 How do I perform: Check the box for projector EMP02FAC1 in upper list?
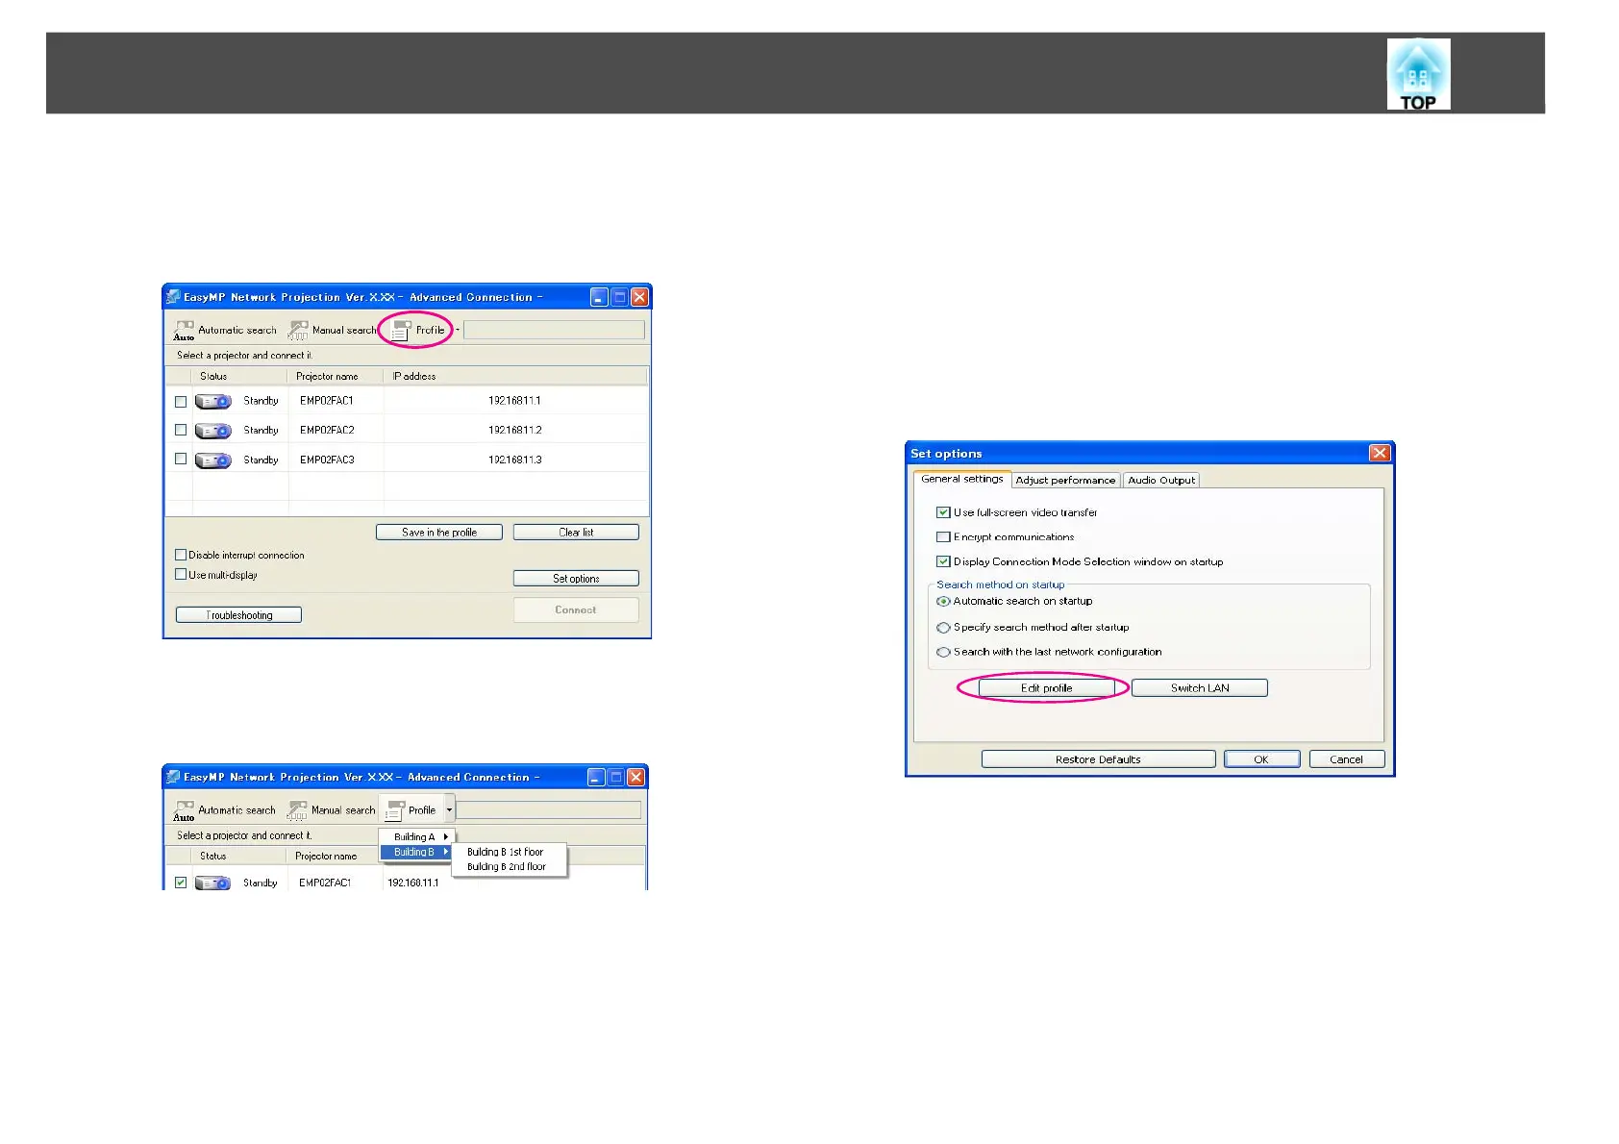[x=181, y=401]
